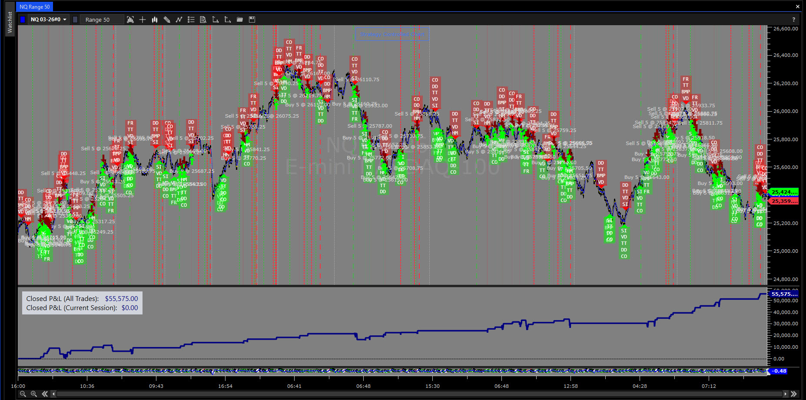Jump to the latest bar with double-right arrow
The image size is (806, 400).
pos(794,394)
